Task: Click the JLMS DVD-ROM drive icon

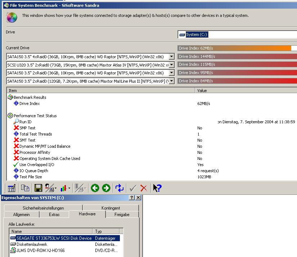Action: point(13,250)
